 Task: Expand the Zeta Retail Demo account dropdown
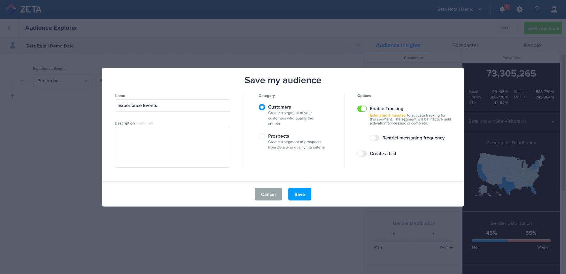click(x=459, y=10)
